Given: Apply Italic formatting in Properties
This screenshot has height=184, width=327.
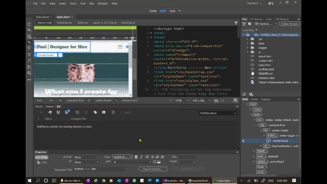Looking at the screenshot, I should 141,157.
